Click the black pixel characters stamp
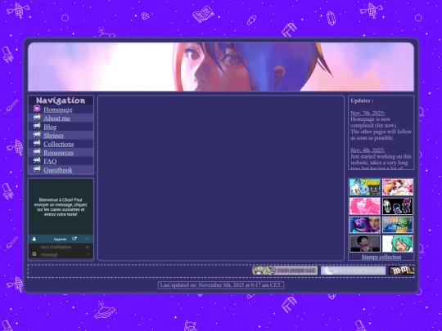 pyautogui.click(x=398, y=206)
